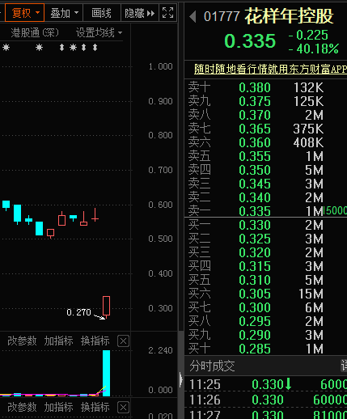Close the volume indicator panel
This screenshot has width=347, height=419.
124,341
